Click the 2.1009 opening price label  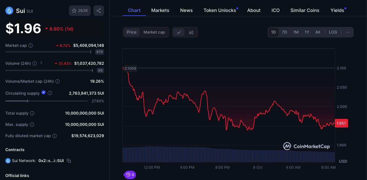(x=130, y=68)
